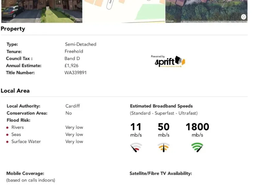Click the red bullet beside Surface Water
The image size is (253, 190).
pyautogui.click(x=7, y=142)
